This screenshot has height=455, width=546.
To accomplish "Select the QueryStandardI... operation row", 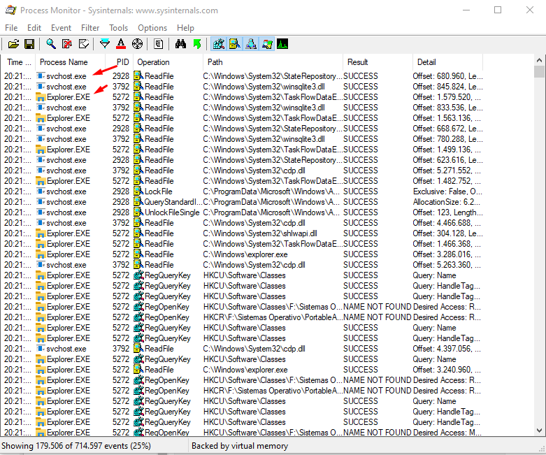I will [242, 202].
